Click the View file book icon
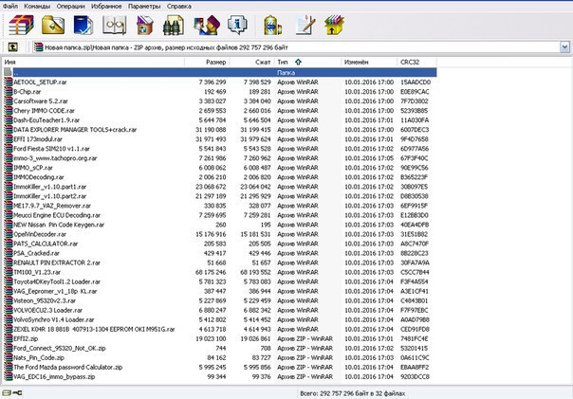 (x=115, y=26)
